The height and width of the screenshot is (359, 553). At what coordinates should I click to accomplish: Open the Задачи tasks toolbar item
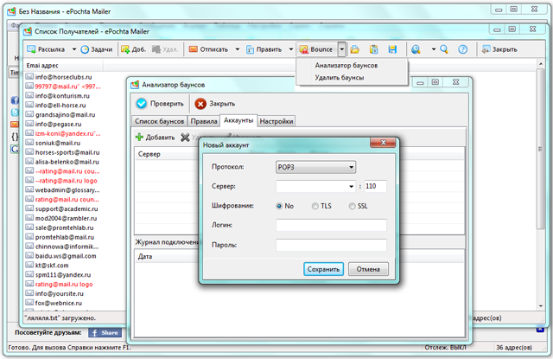pyautogui.click(x=96, y=49)
